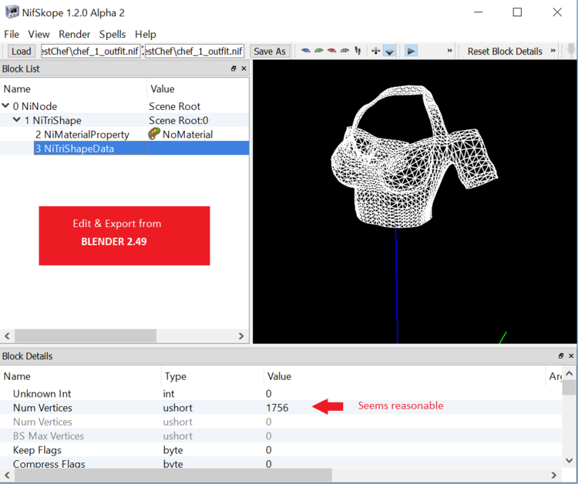Screen dimensions: 578x484
Task: Close the Block List panel
Action: (244, 68)
